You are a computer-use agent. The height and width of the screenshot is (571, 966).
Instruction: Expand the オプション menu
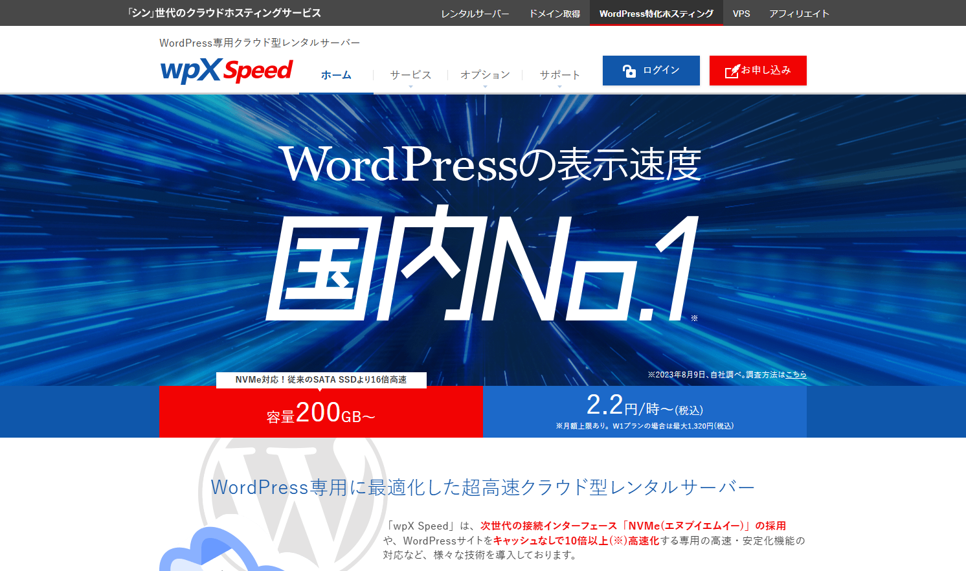point(485,75)
